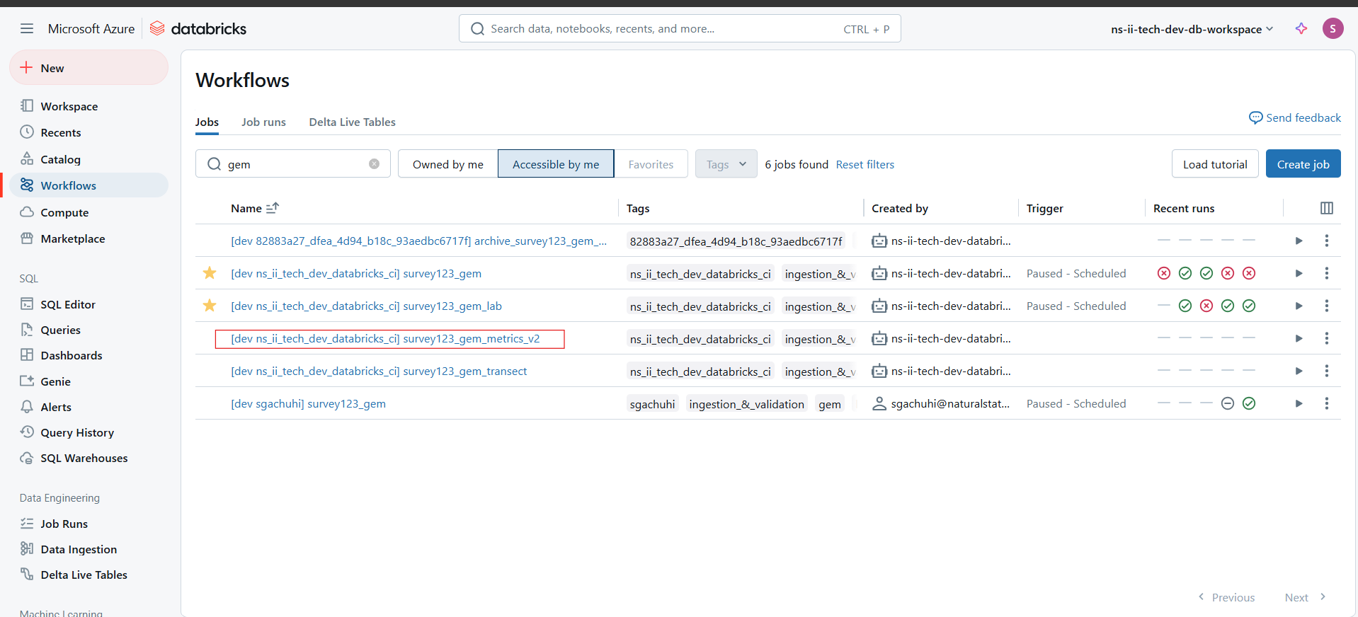
Task: Run the archive_survey123_gem job now
Action: 1299,241
